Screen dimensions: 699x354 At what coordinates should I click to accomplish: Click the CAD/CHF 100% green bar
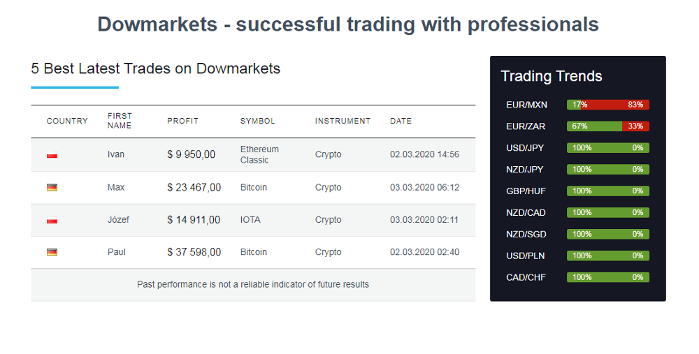coord(607,277)
